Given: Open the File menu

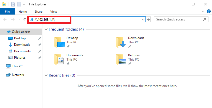Looking at the screenshot, I should 7,12.
